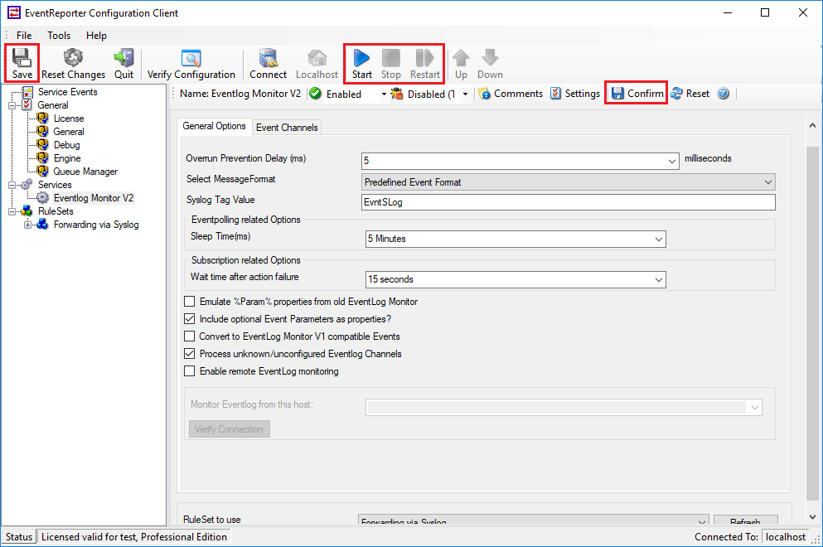Open the Select MessageFormat dropdown
The image size is (823, 547).
point(768,182)
